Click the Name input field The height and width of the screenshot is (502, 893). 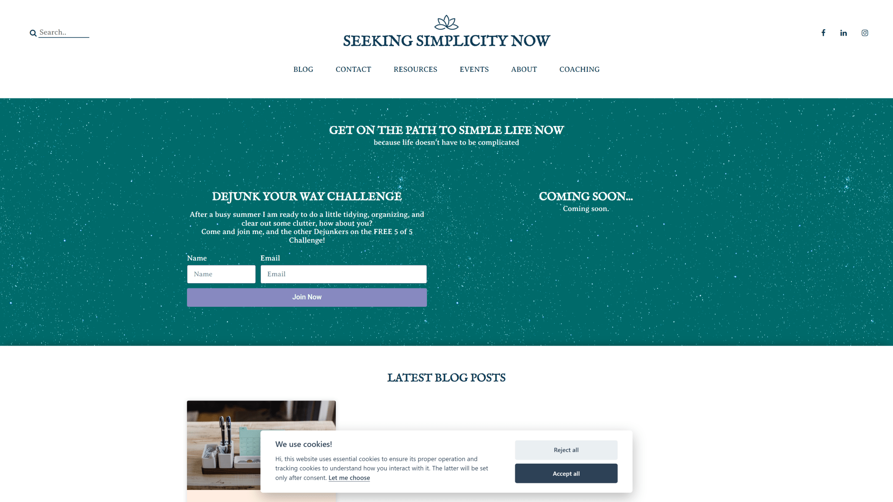222,274
